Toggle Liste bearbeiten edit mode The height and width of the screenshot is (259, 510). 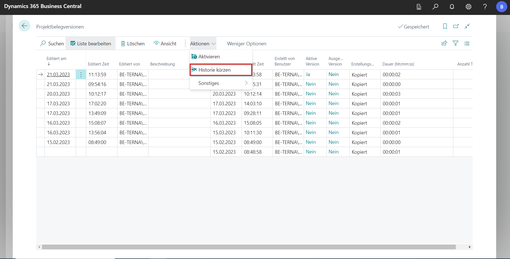click(91, 44)
